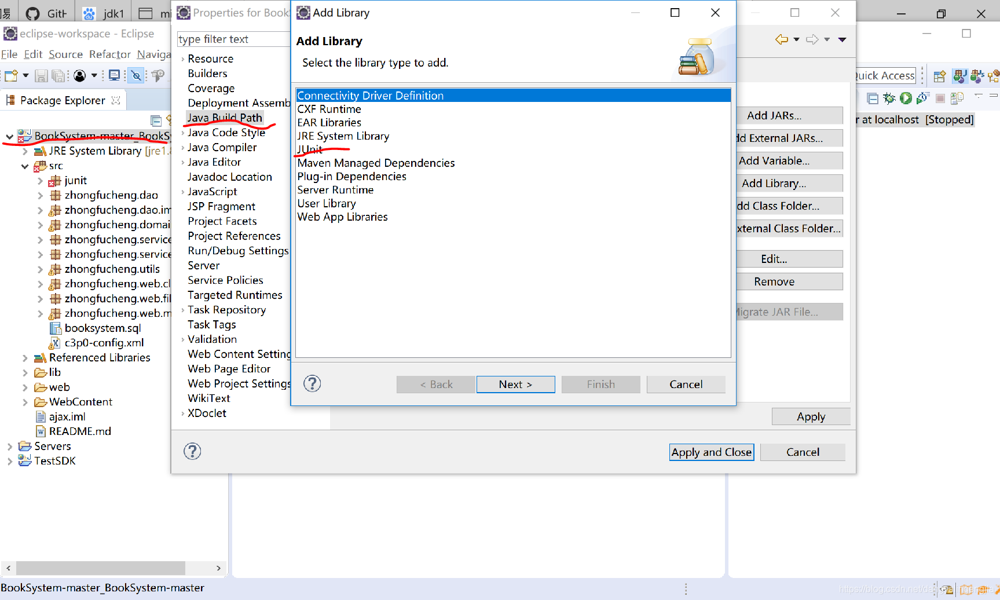Screen dimensions: 1000x600
Task: Click Cancel in Add Library dialog
Action: point(686,384)
